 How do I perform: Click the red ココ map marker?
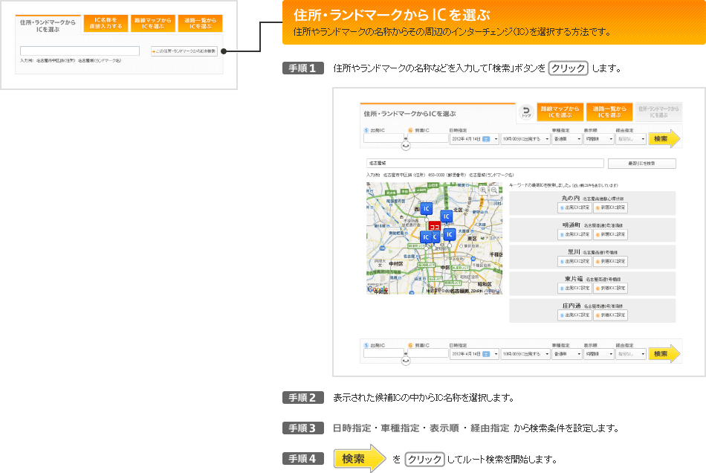point(435,227)
